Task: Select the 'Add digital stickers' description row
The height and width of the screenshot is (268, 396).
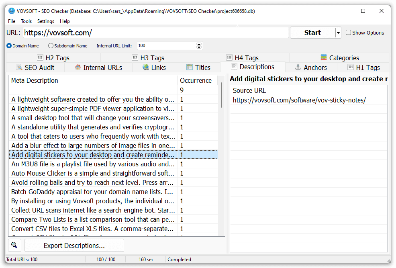Action: click(x=113, y=155)
